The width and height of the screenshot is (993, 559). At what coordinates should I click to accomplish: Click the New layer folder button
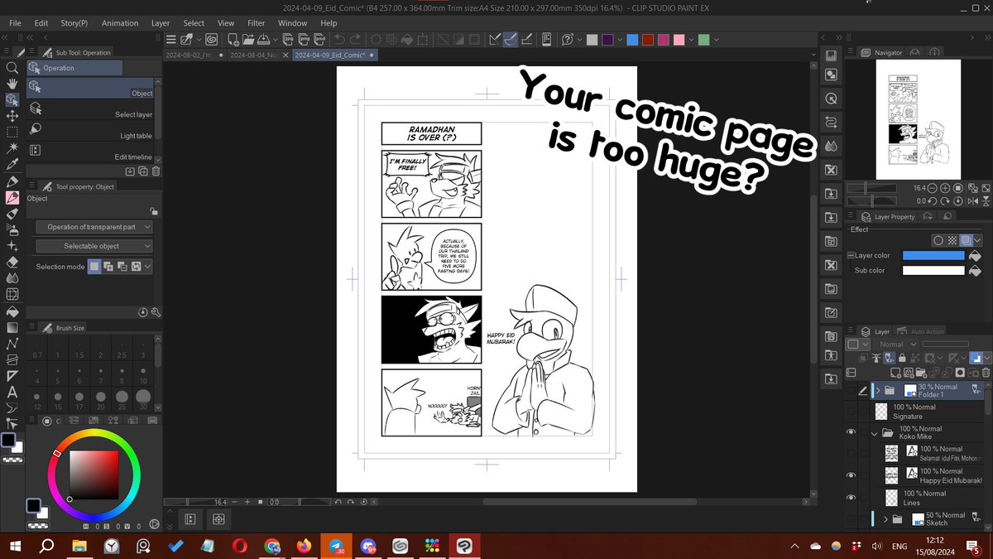[x=921, y=373]
